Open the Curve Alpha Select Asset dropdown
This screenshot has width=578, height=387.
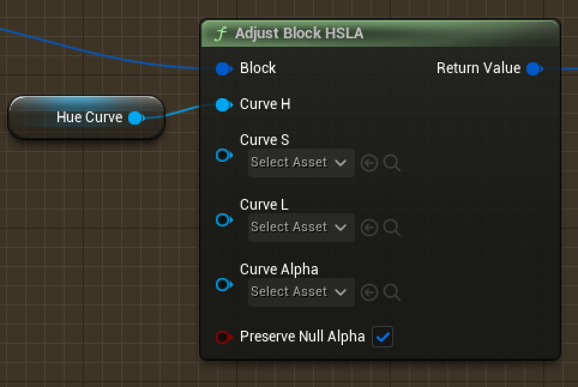[300, 292]
